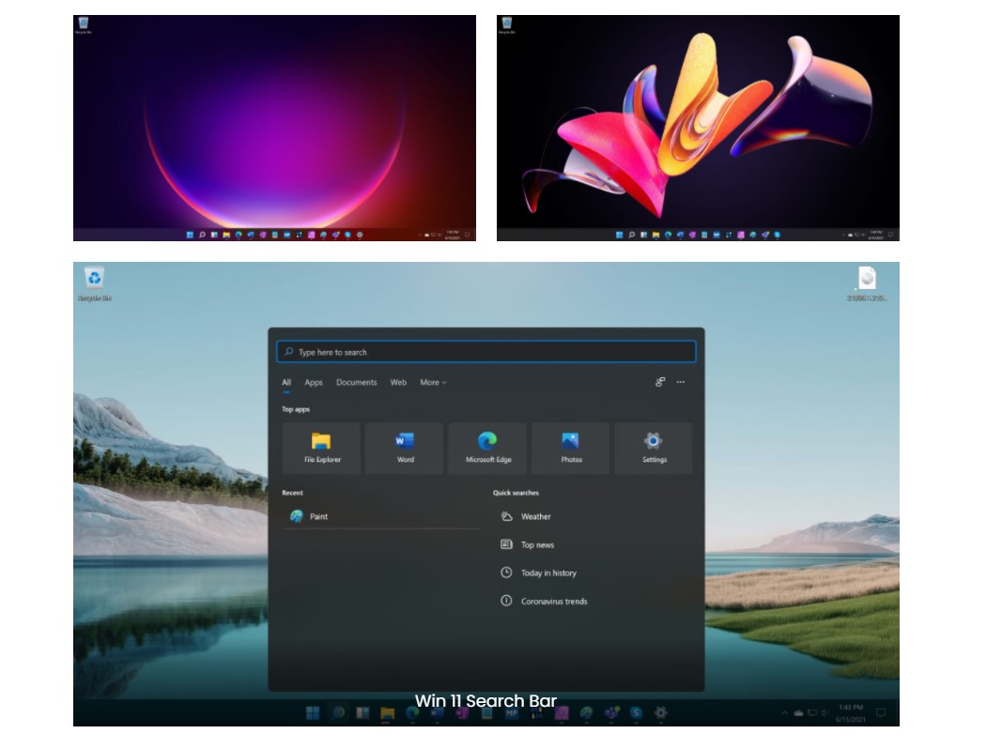This screenshot has height=749, width=1002.
Task: Open Paint from Recent list
Action: click(x=317, y=516)
